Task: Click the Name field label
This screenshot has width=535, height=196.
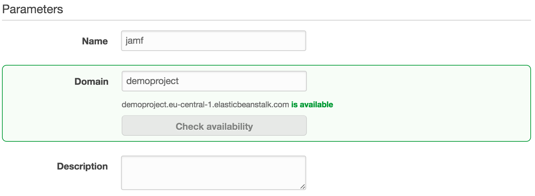Action: (95, 41)
